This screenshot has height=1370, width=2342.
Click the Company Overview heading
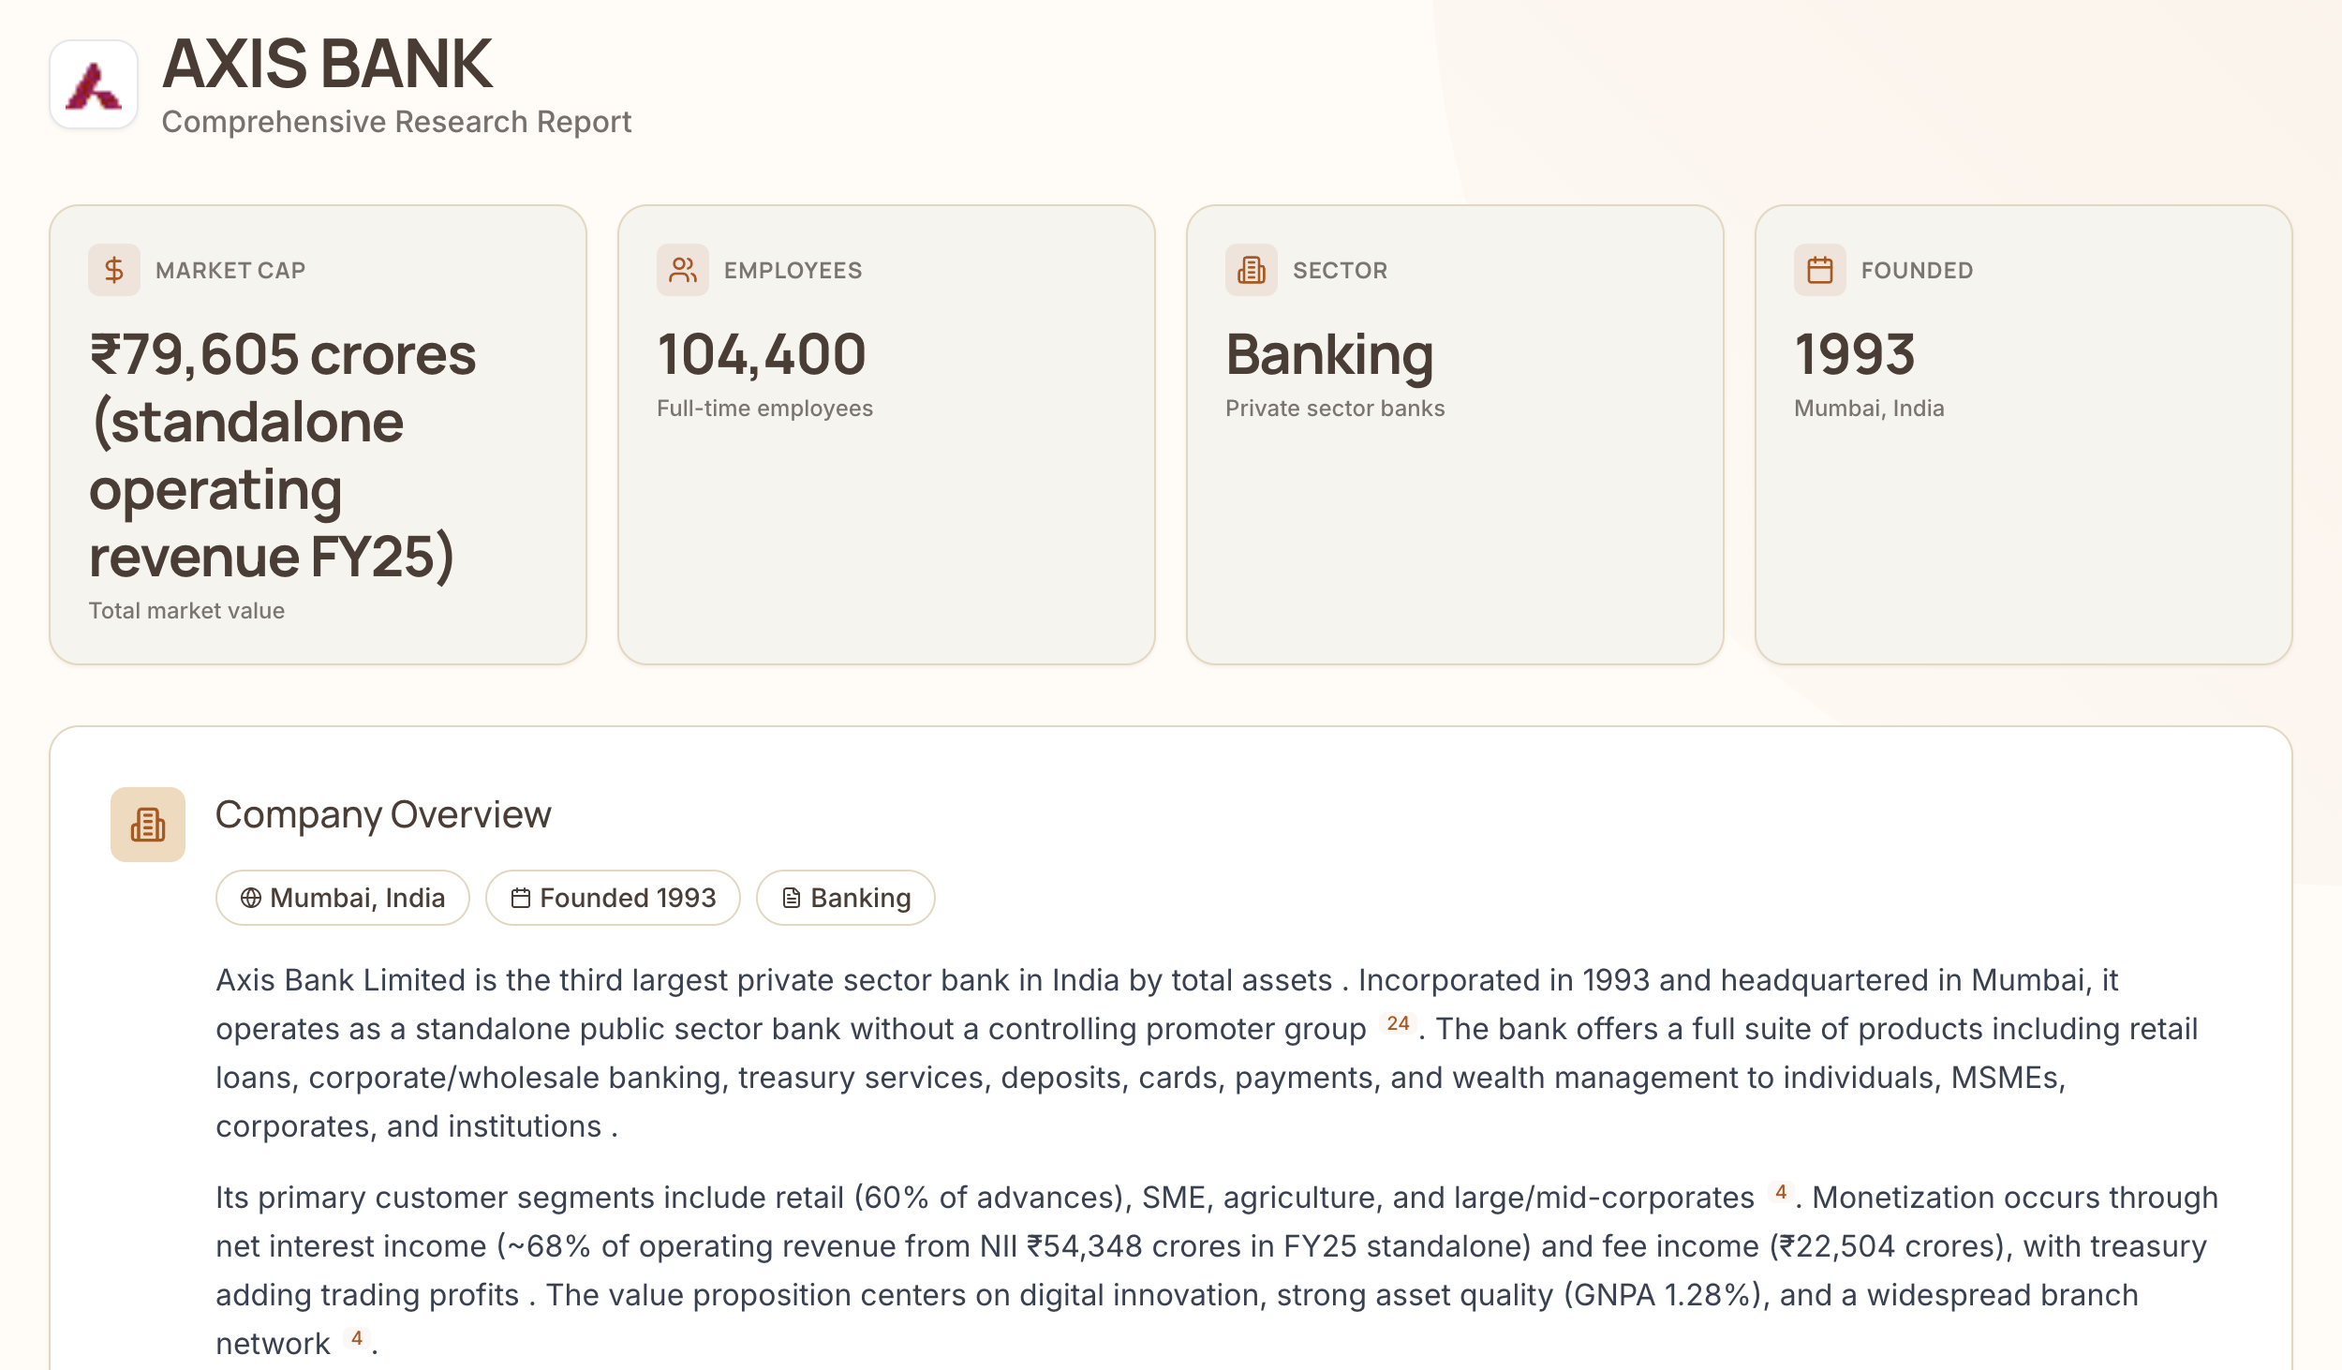pos(383,815)
